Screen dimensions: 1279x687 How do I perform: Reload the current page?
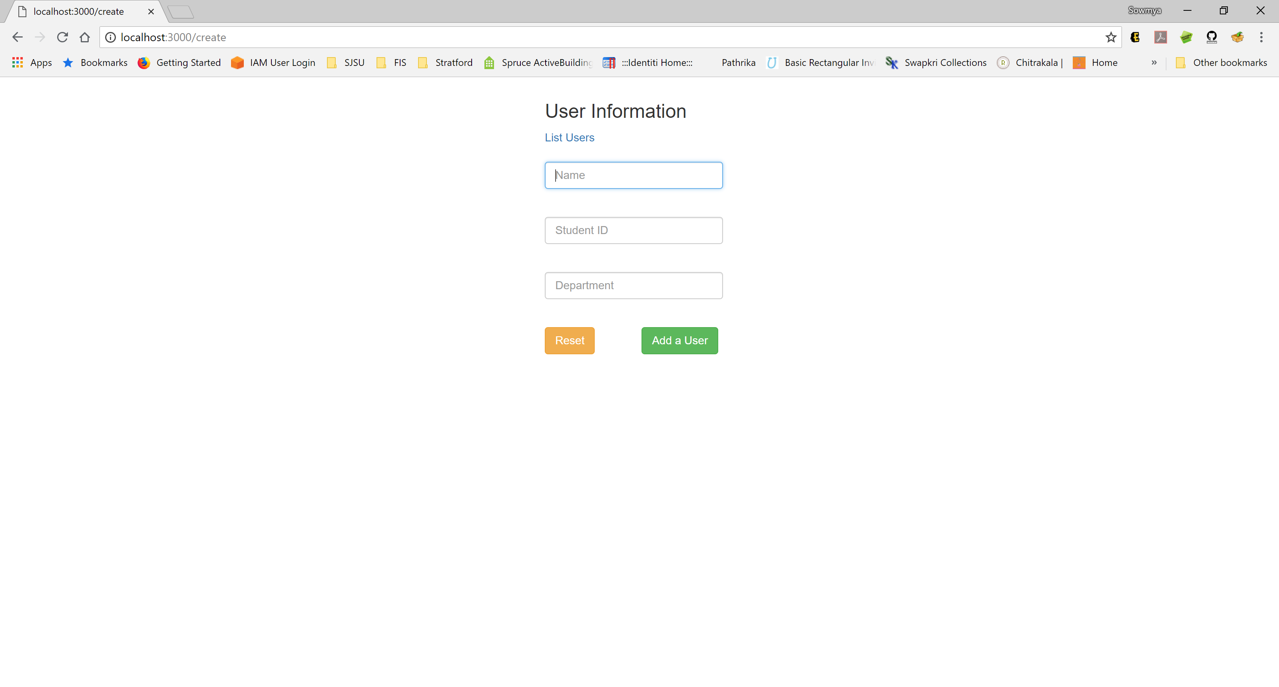pos(62,37)
